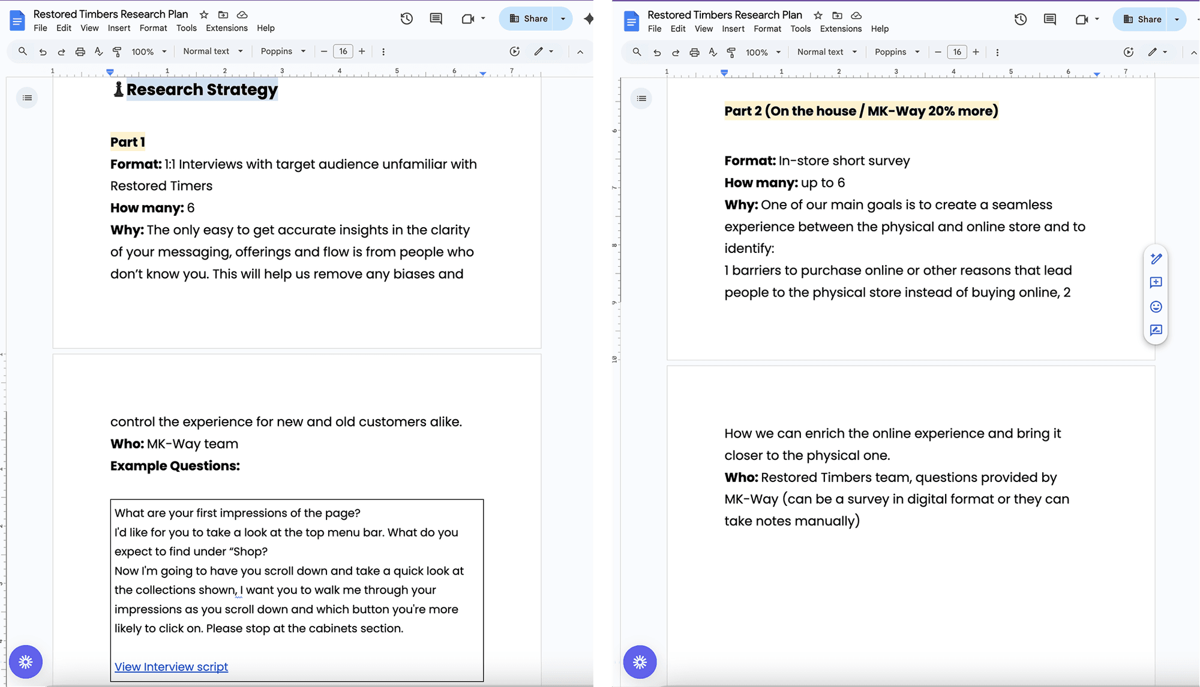Hide the menus with chevron, left window
1200x687 pixels.
[580, 52]
